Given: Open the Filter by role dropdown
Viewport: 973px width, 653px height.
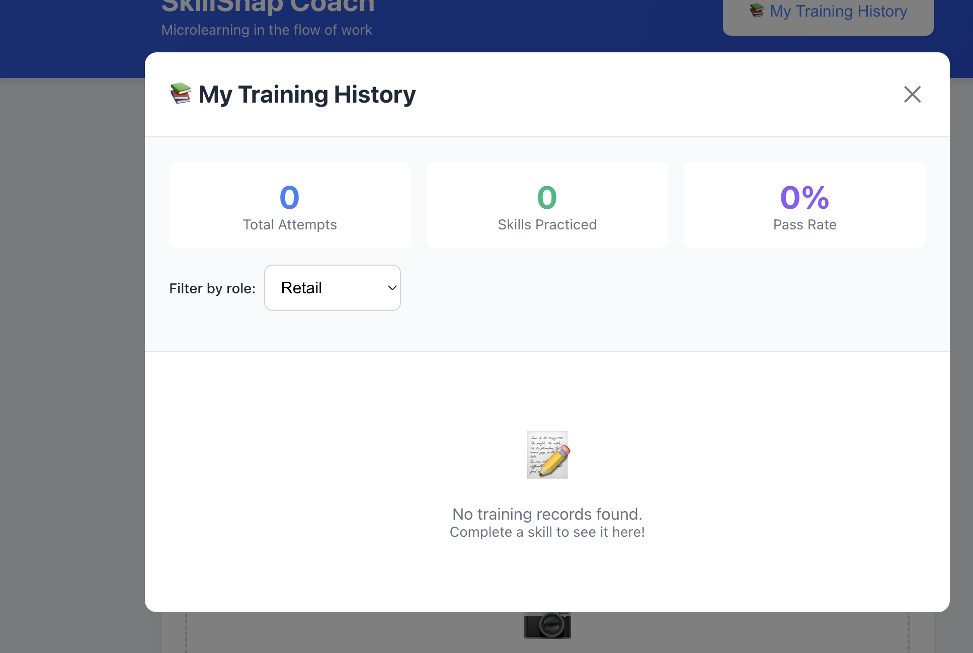Looking at the screenshot, I should point(332,288).
